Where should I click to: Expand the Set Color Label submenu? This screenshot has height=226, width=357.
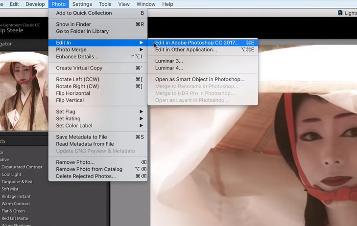pos(98,126)
